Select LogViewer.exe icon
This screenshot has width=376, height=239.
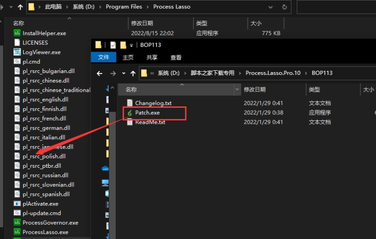[17, 52]
